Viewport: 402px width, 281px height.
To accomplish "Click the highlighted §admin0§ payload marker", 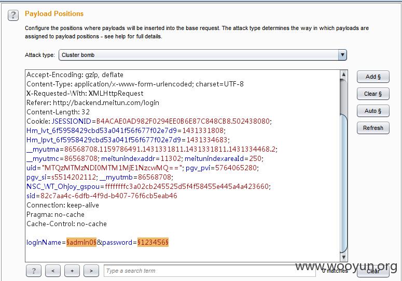I will click(x=81, y=242).
